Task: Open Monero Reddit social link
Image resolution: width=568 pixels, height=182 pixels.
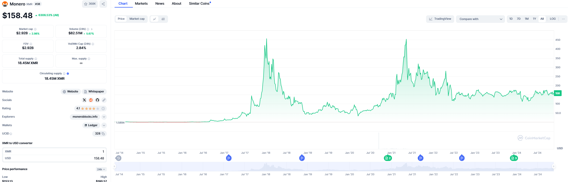Action: (x=91, y=100)
